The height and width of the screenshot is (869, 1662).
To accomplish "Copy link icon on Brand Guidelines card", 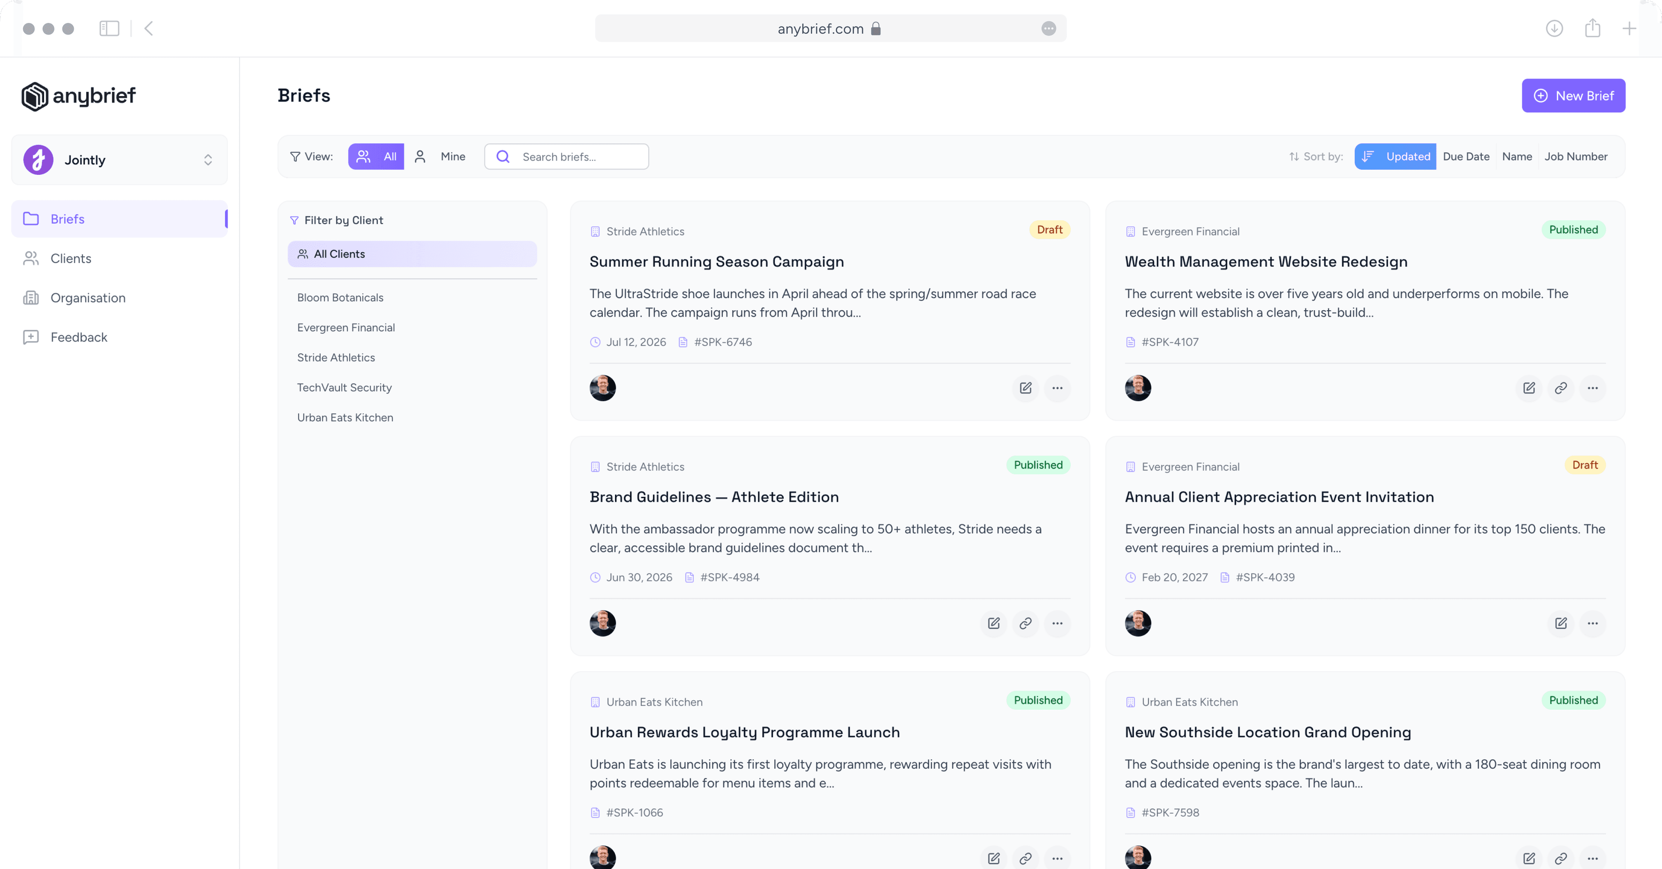I will [x=1025, y=623].
